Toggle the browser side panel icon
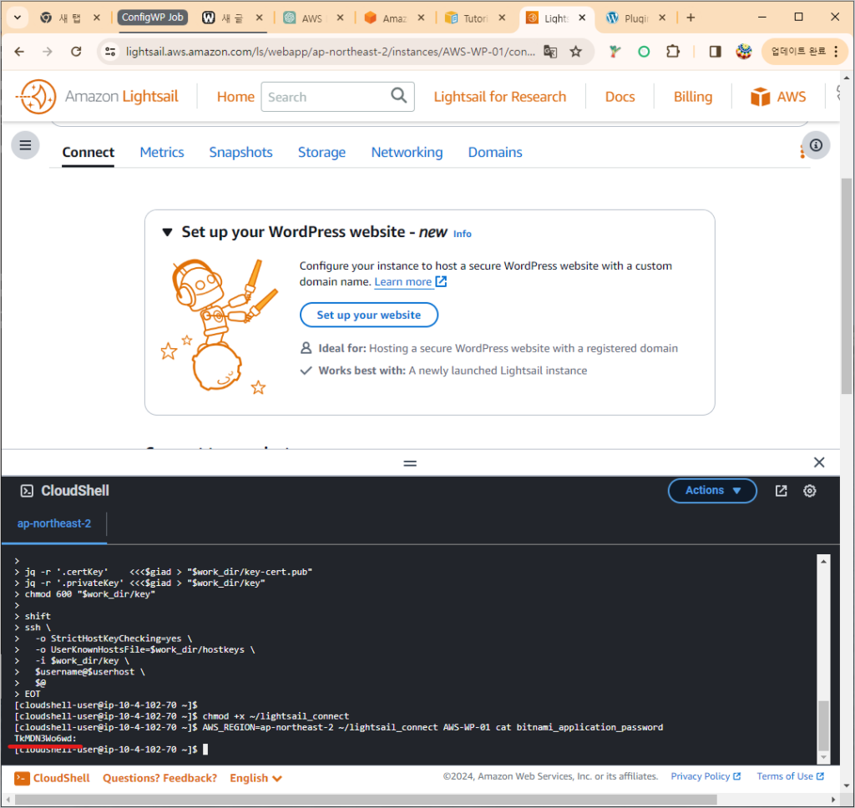This screenshot has height=808, width=855. tap(715, 52)
